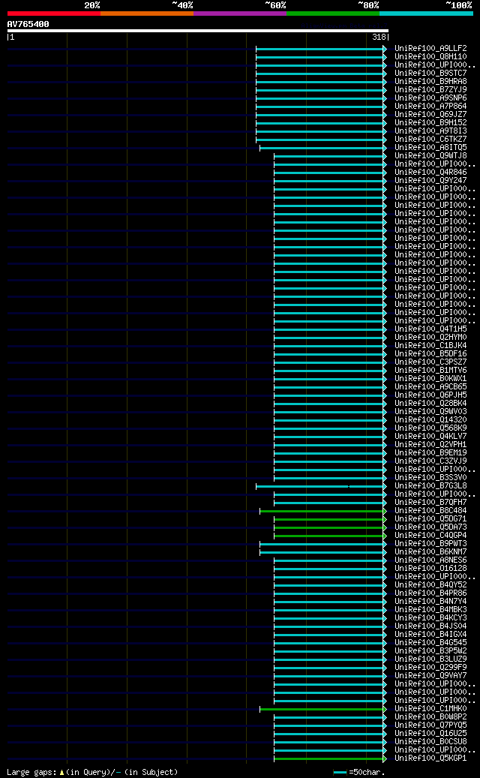Screen dimensions: 480x778
Task: Open hit UniRef100_B9STC7
Action: click(x=430, y=73)
